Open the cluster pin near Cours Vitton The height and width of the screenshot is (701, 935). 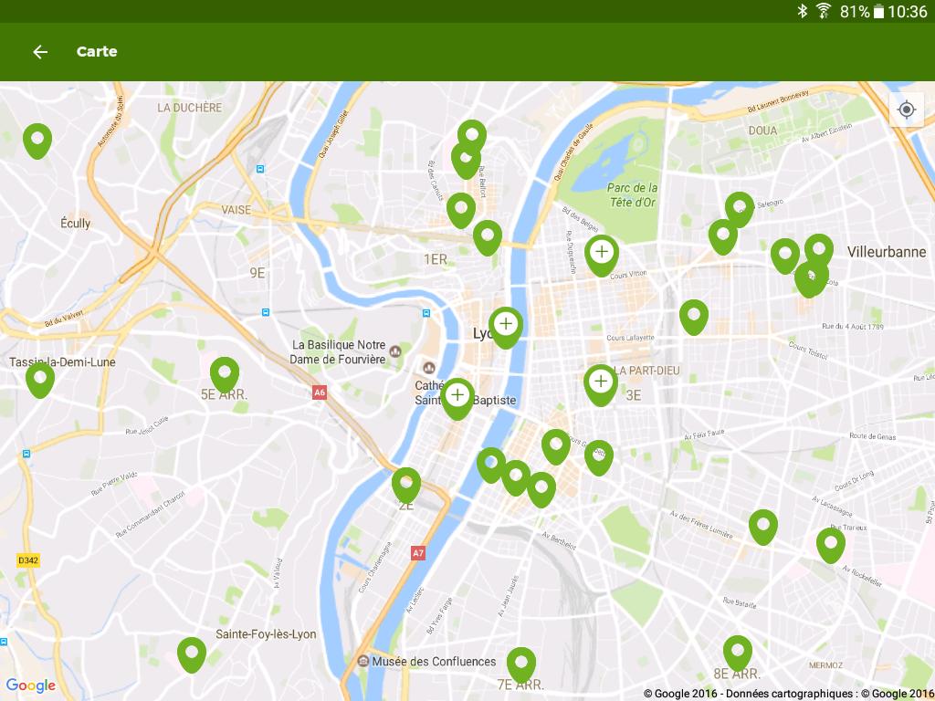click(x=601, y=256)
